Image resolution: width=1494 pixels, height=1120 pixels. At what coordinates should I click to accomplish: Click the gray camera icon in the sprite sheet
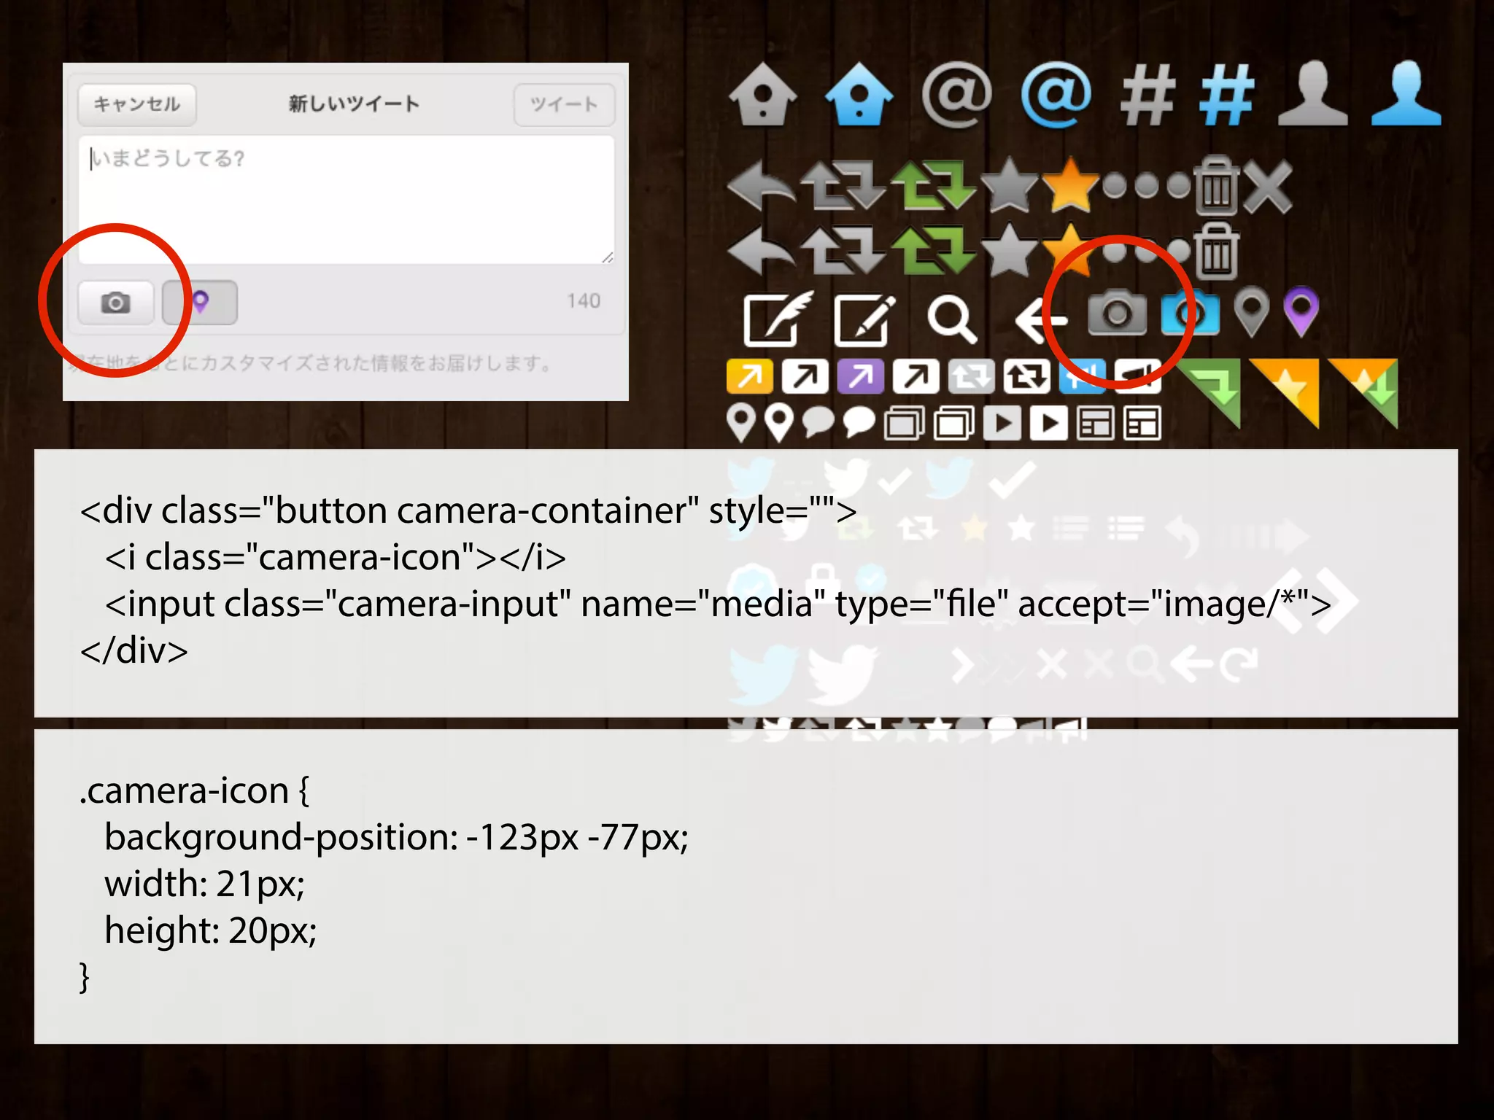[1117, 312]
